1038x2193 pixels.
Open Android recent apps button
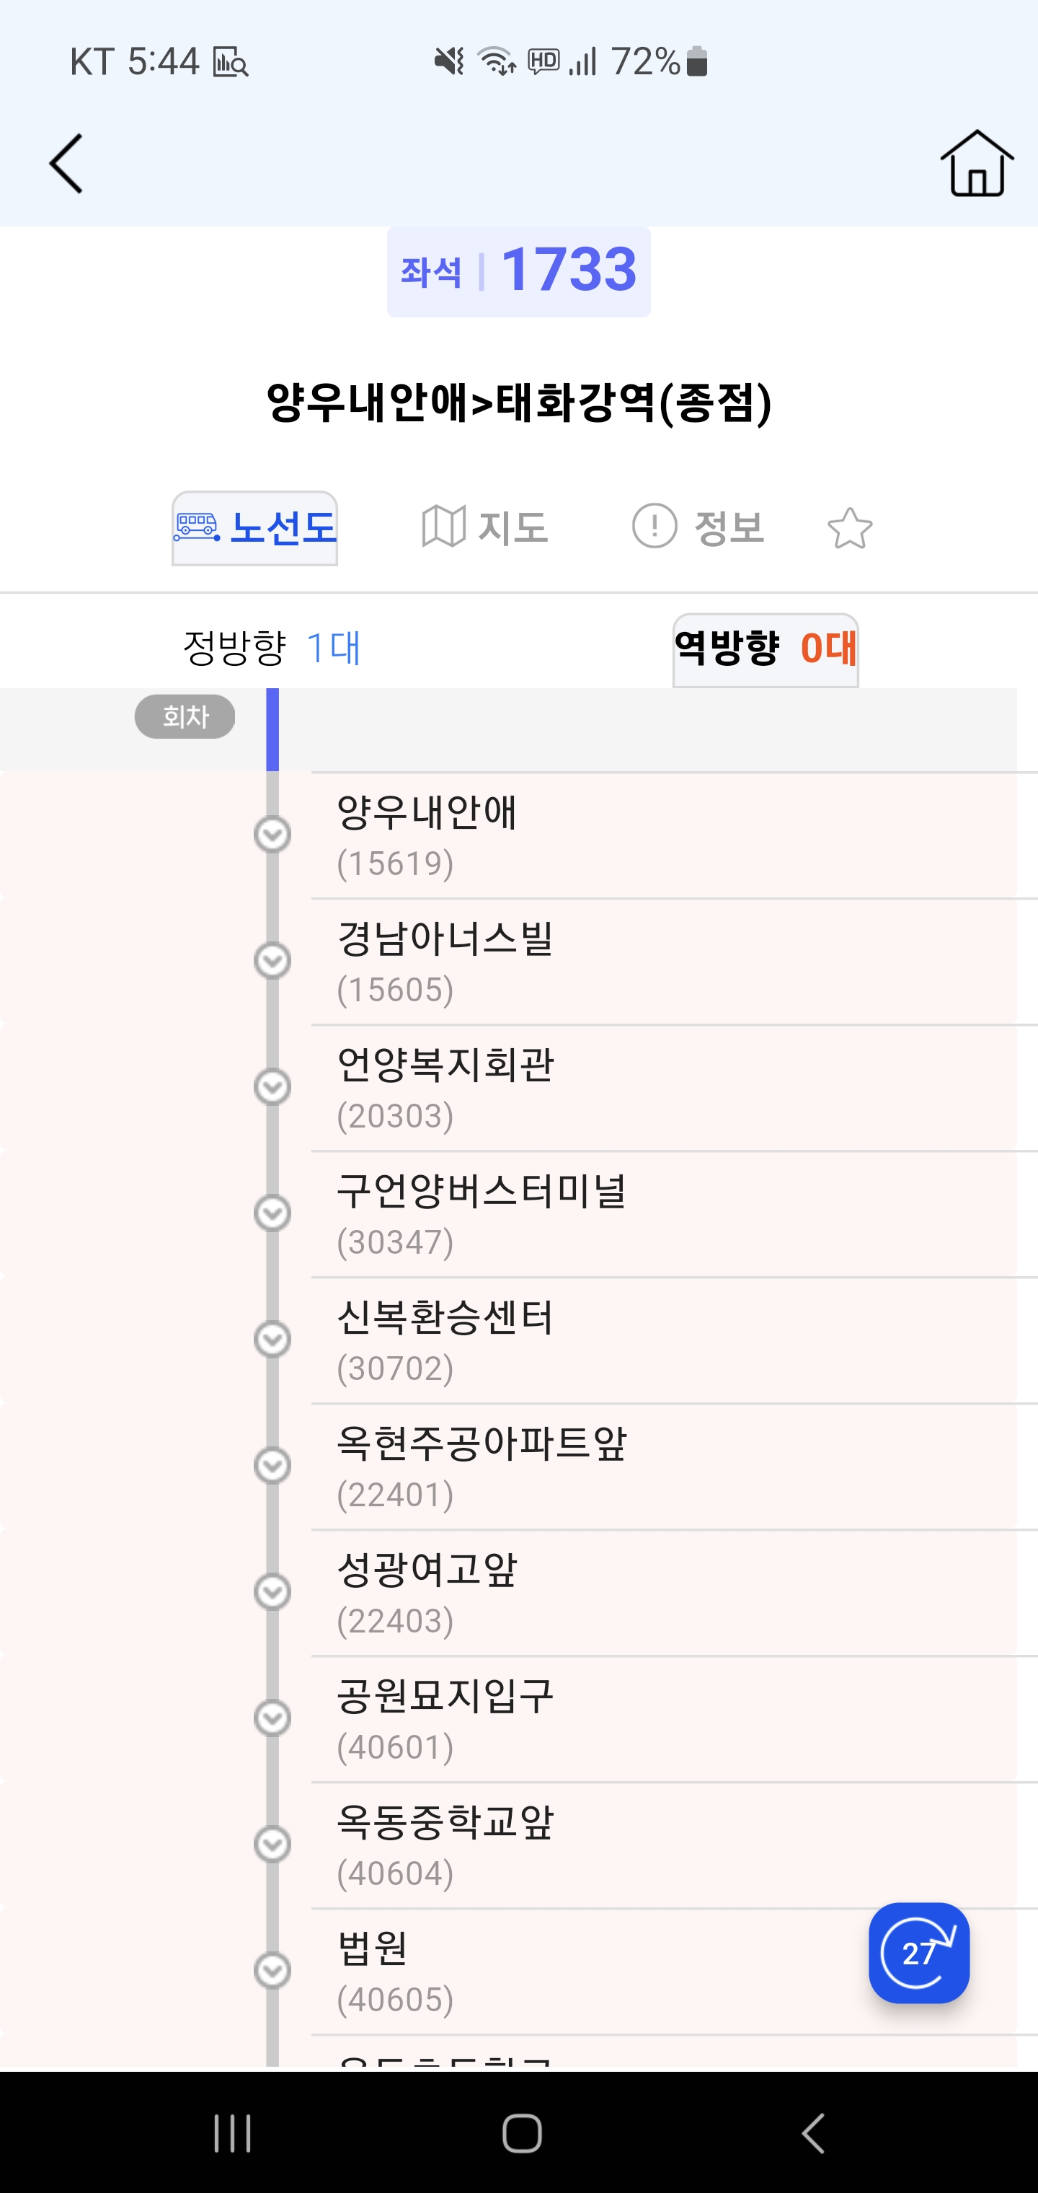tap(232, 2133)
